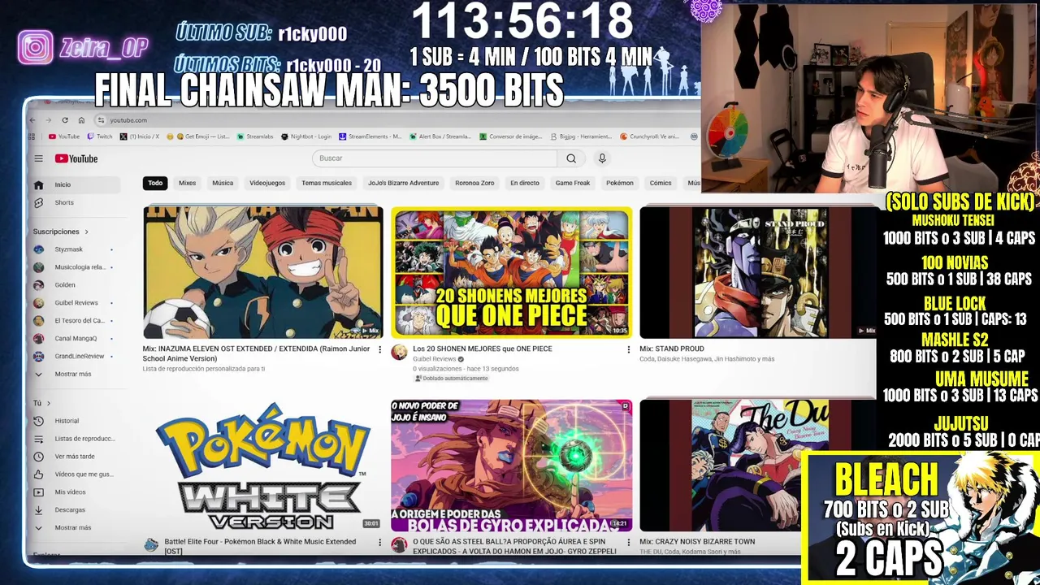Image resolution: width=1040 pixels, height=585 pixels.
Task: Select the Mixes filter chip
Action: tap(187, 183)
